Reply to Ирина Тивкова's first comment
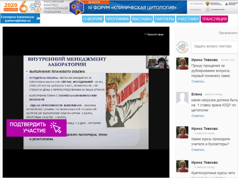Viewport: 238px width, 178px height. click(x=198, y=81)
